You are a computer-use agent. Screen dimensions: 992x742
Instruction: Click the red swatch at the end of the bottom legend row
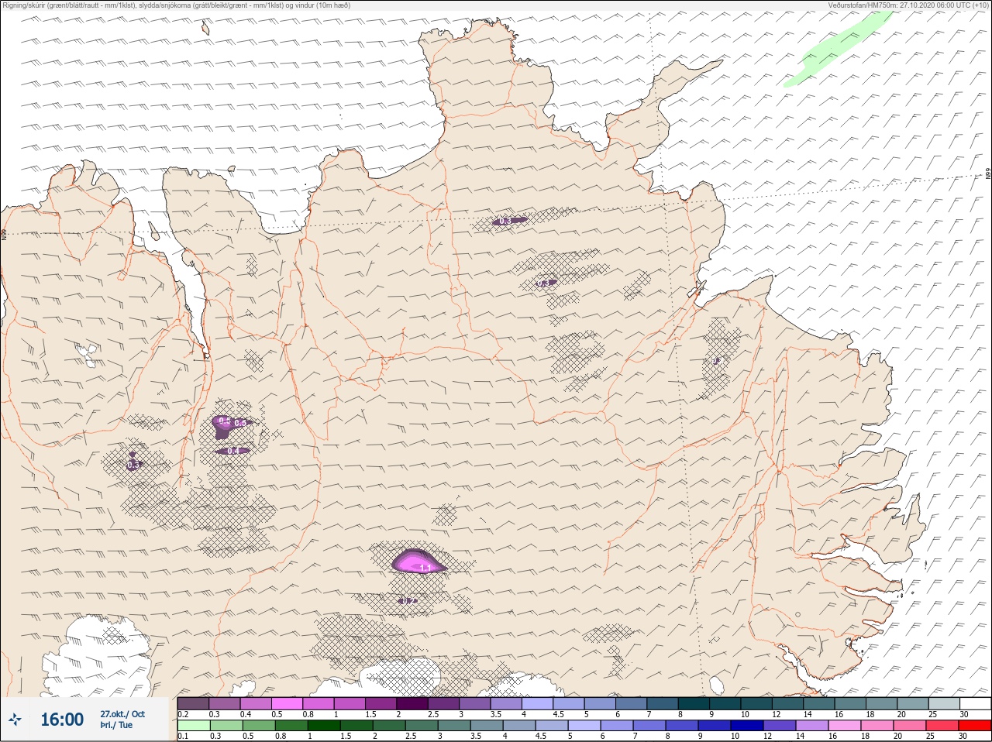975,726
